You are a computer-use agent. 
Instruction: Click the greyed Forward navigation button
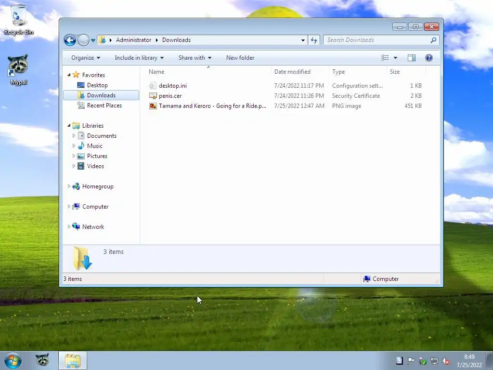(83, 40)
